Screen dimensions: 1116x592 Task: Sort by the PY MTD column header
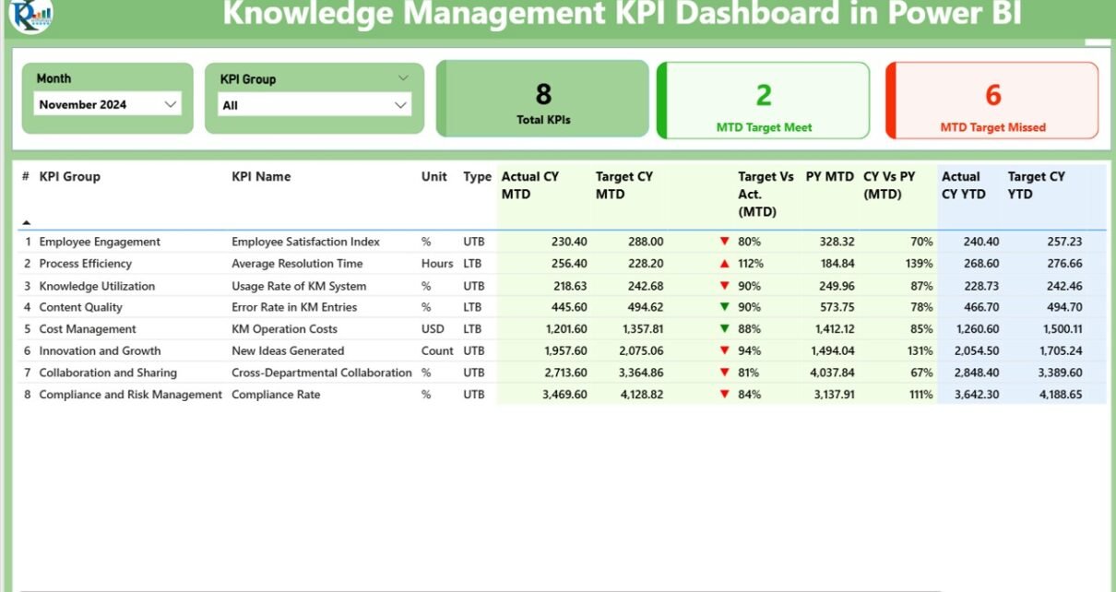(830, 176)
